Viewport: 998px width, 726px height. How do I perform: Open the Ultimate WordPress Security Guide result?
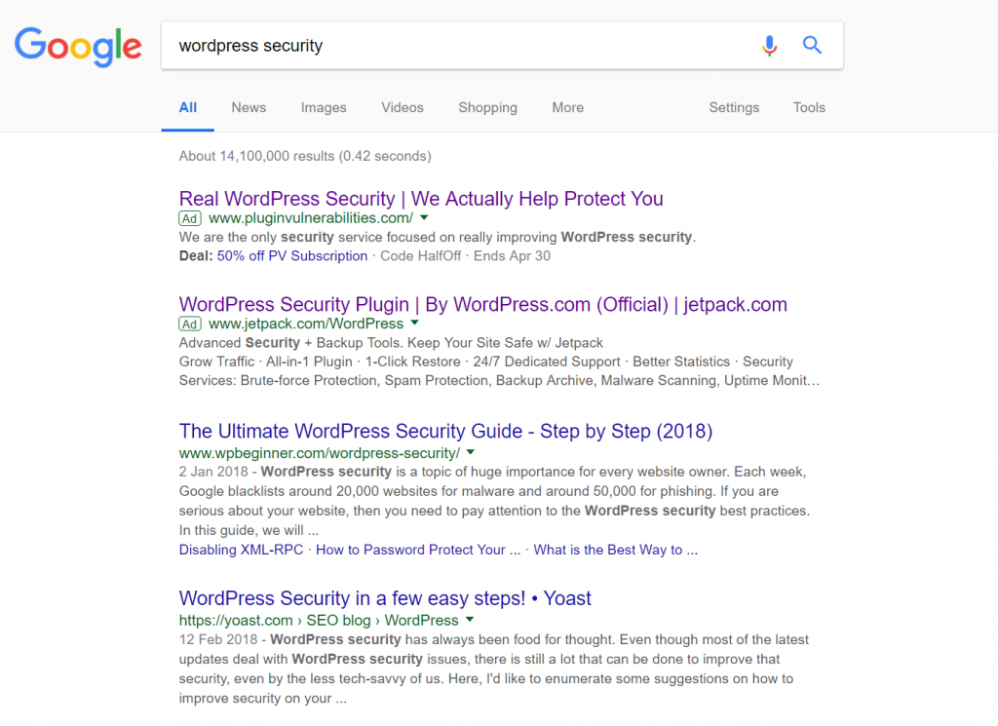tap(445, 432)
